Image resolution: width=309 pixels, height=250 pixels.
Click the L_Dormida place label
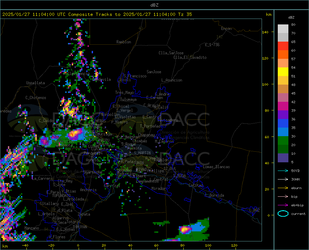215,195
